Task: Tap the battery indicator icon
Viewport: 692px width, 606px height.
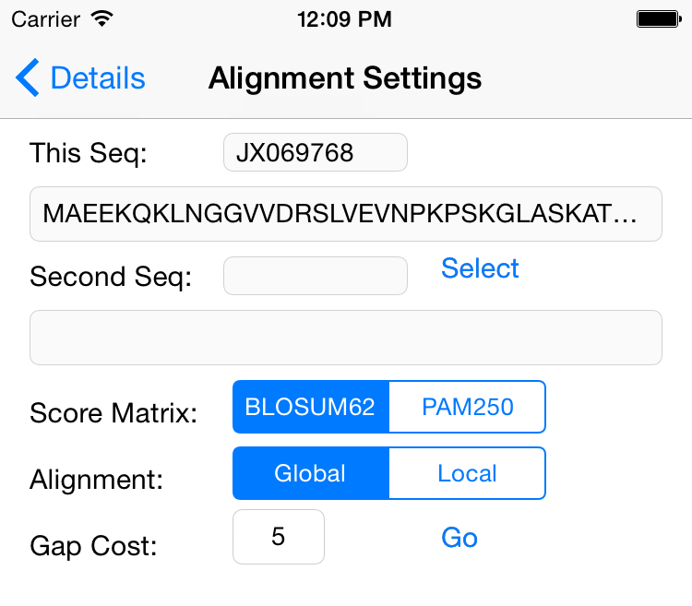Action: pyautogui.click(x=659, y=19)
